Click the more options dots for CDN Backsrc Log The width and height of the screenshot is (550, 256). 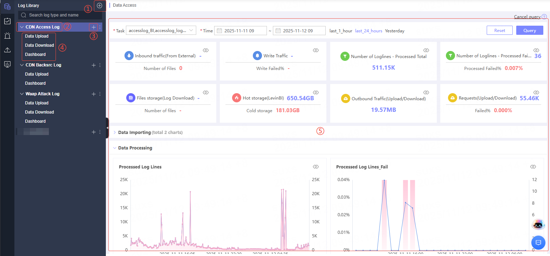coord(100,65)
